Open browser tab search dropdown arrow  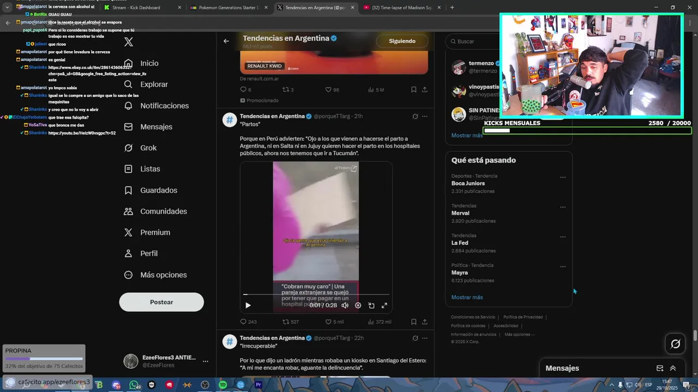pyautogui.click(x=7, y=8)
